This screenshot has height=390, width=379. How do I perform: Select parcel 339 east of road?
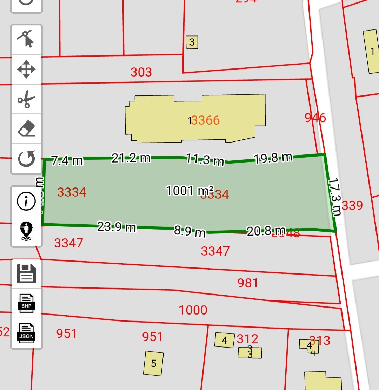pyautogui.click(x=352, y=205)
